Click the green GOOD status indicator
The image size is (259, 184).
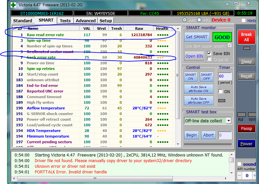point(222,37)
